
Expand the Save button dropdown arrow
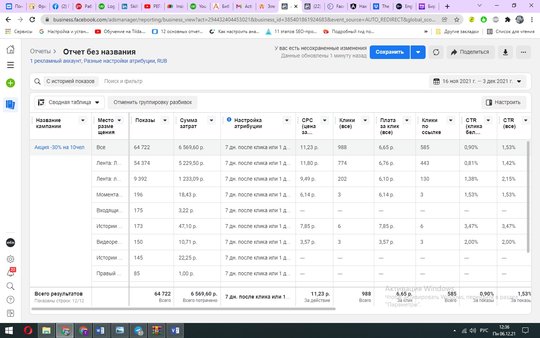point(418,52)
